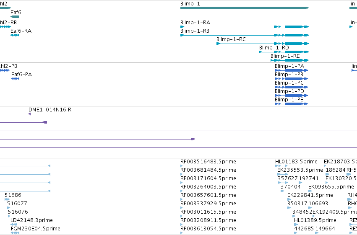Select EST 370404
The width and height of the screenshot is (357, 235).
tap(291, 187)
